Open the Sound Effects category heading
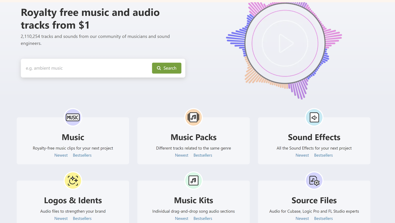The width and height of the screenshot is (395, 223). pos(314,137)
